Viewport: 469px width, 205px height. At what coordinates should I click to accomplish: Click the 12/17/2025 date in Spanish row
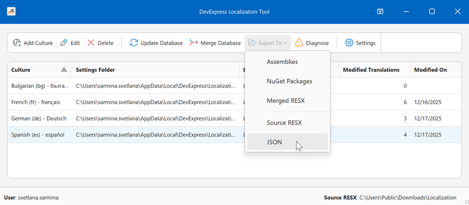[428, 135]
